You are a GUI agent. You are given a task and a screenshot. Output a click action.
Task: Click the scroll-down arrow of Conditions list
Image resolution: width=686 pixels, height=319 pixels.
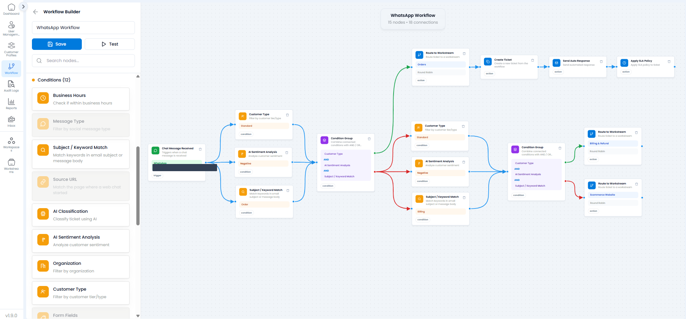138,316
